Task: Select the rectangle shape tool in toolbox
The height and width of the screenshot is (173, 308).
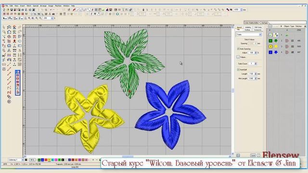Action: click(x=20, y=46)
